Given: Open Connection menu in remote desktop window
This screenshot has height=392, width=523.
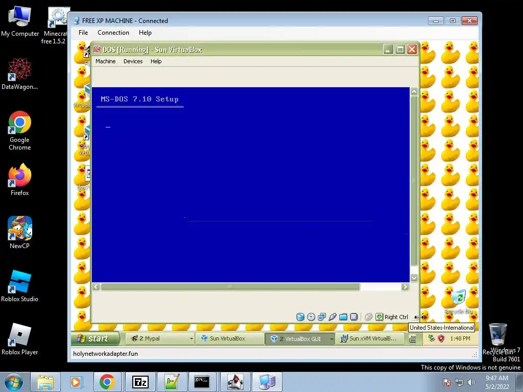Looking at the screenshot, I should click(x=113, y=33).
